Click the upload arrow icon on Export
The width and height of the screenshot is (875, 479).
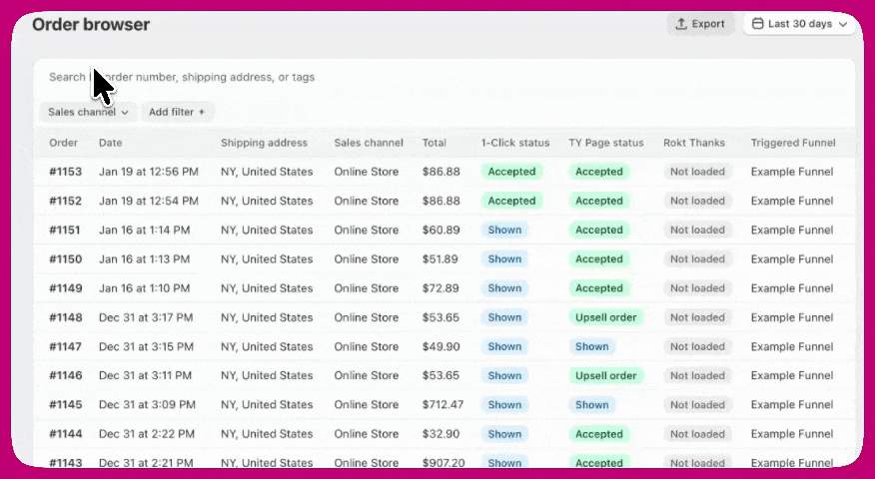click(681, 24)
